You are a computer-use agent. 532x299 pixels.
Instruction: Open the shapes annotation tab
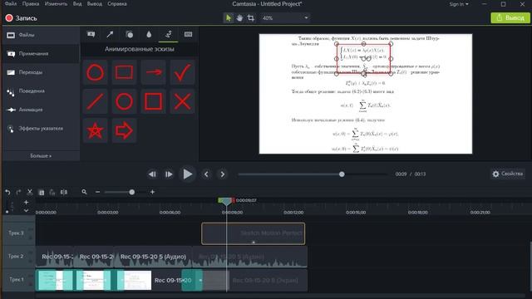(130, 34)
